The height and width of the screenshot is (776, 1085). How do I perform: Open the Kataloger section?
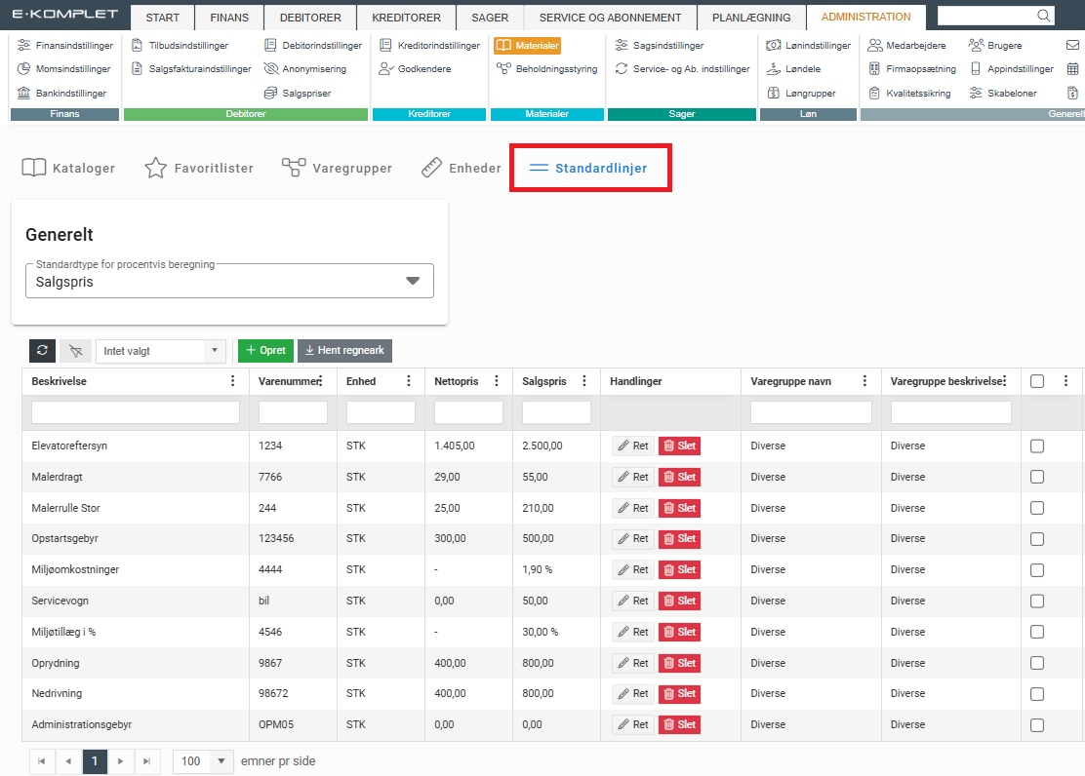pos(68,168)
